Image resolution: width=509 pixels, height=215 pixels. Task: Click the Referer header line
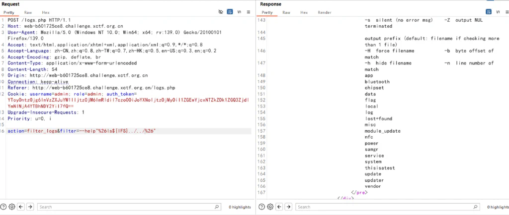tap(91, 88)
